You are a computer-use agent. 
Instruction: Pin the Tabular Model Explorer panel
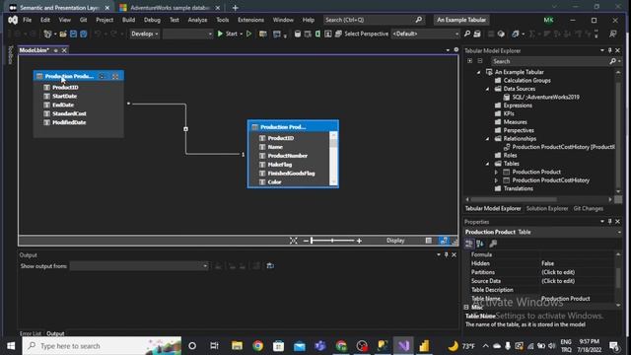(609, 50)
